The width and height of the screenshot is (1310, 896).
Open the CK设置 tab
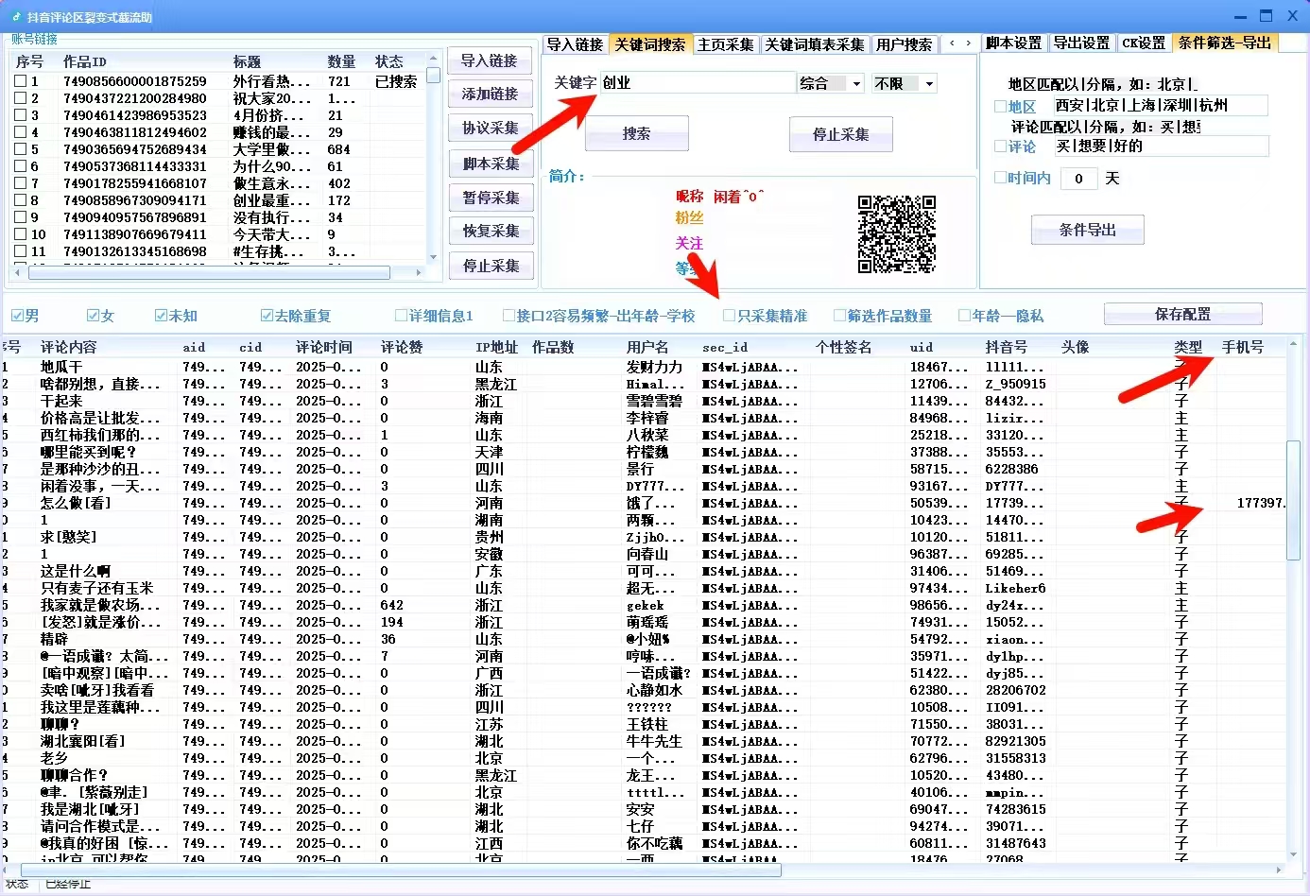[x=1144, y=43]
